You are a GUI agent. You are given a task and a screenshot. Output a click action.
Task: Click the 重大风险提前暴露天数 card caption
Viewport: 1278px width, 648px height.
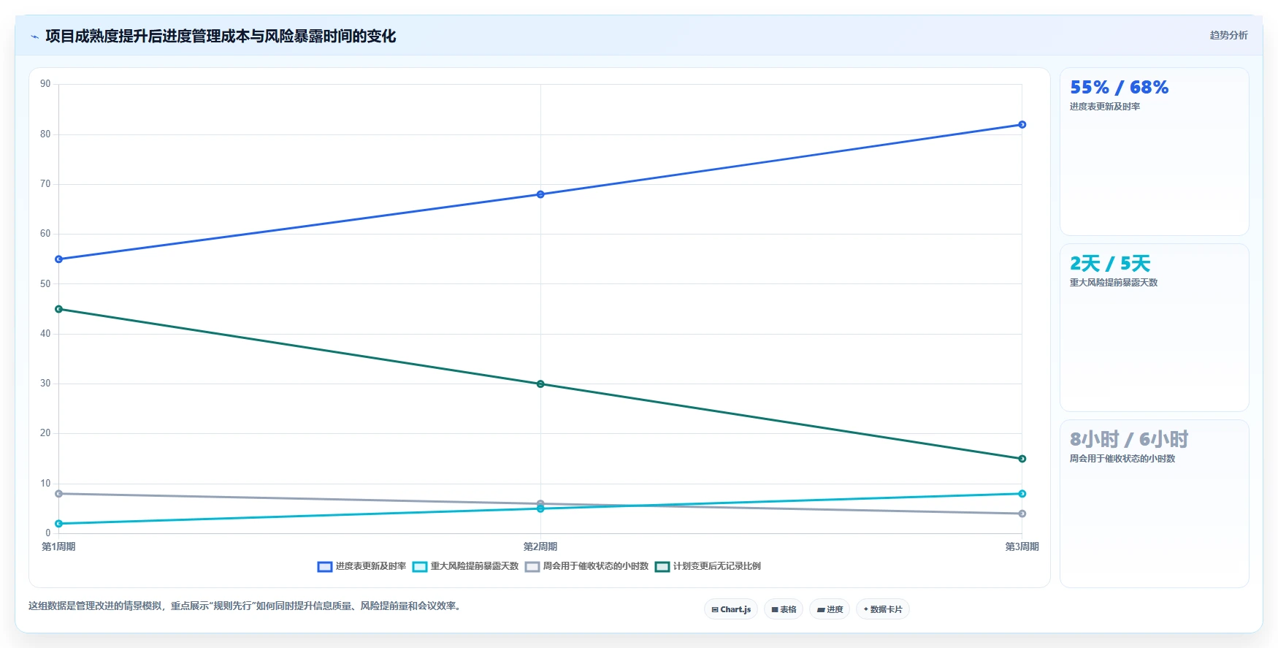[1114, 283]
